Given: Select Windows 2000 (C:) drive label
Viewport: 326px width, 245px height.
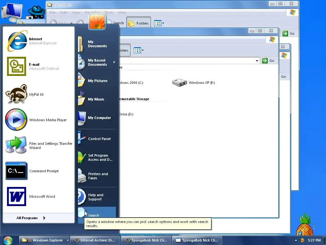Looking at the screenshot, I should click(131, 83).
